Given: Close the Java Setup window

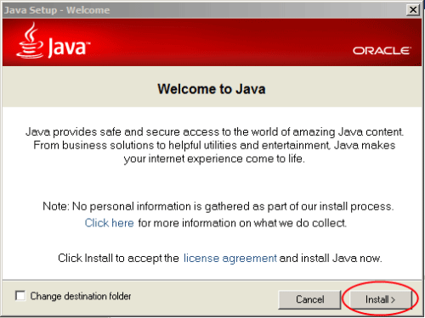Looking at the screenshot, I should coord(413,10).
